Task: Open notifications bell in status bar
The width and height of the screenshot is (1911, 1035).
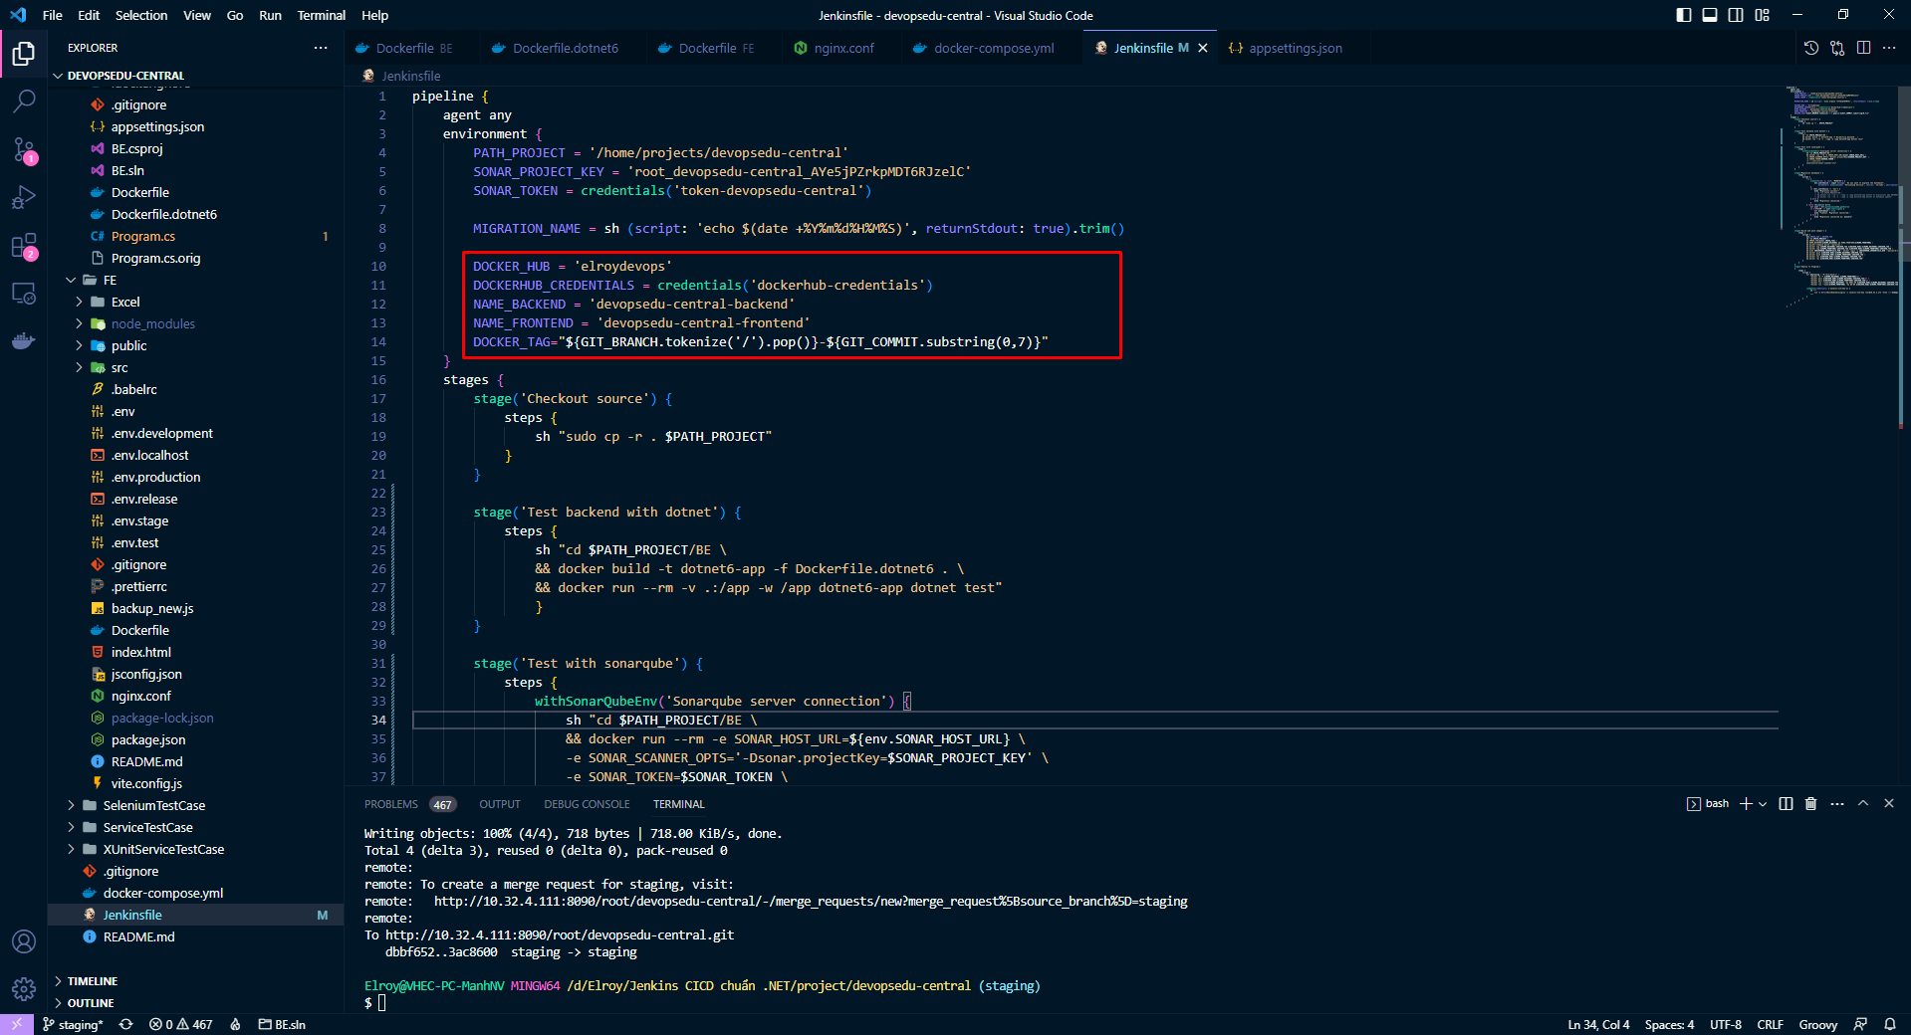Action: click(x=1889, y=1024)
